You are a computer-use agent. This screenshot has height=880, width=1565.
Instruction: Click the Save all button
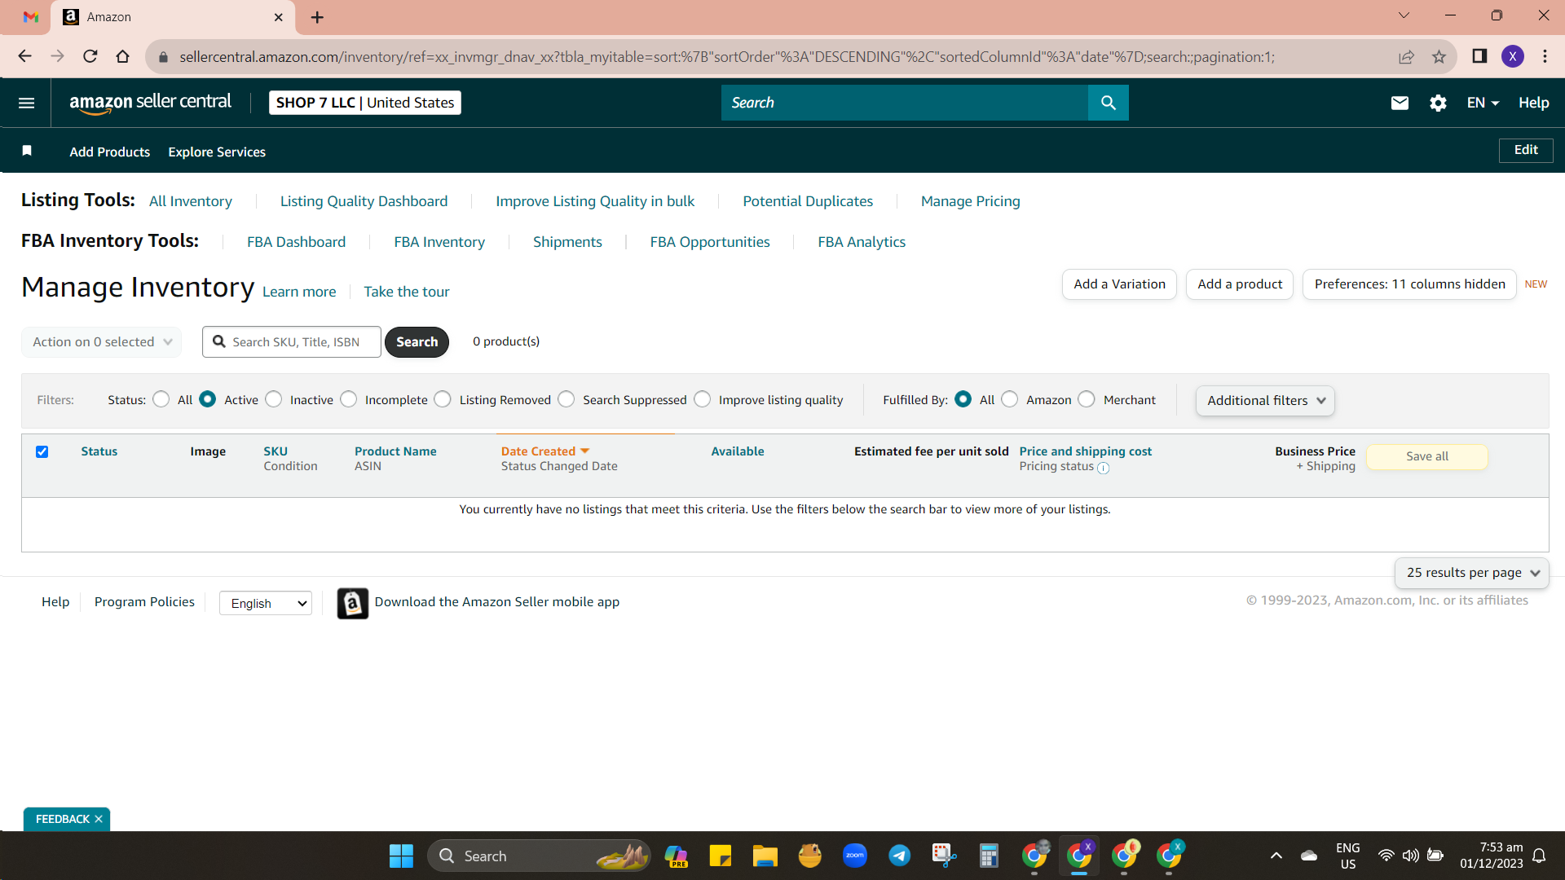1426,456
